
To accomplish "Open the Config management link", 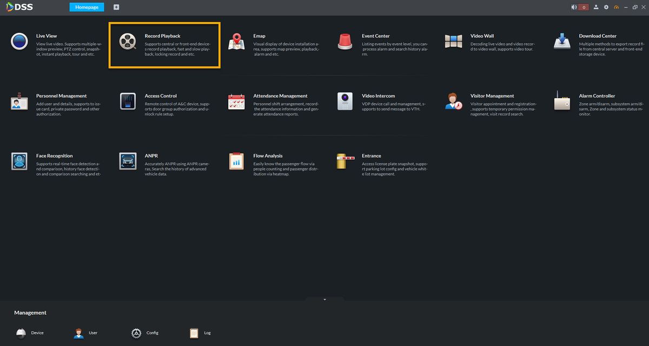I will point(145,333).
